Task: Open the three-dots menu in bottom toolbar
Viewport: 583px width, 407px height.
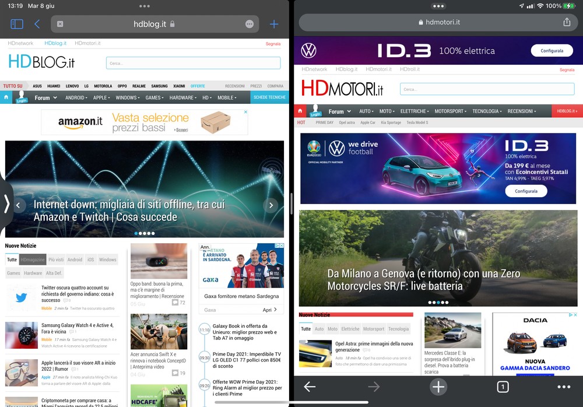Action: [563, 387]
